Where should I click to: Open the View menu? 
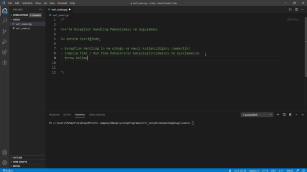pyautogui.click(x=38, y=3)
